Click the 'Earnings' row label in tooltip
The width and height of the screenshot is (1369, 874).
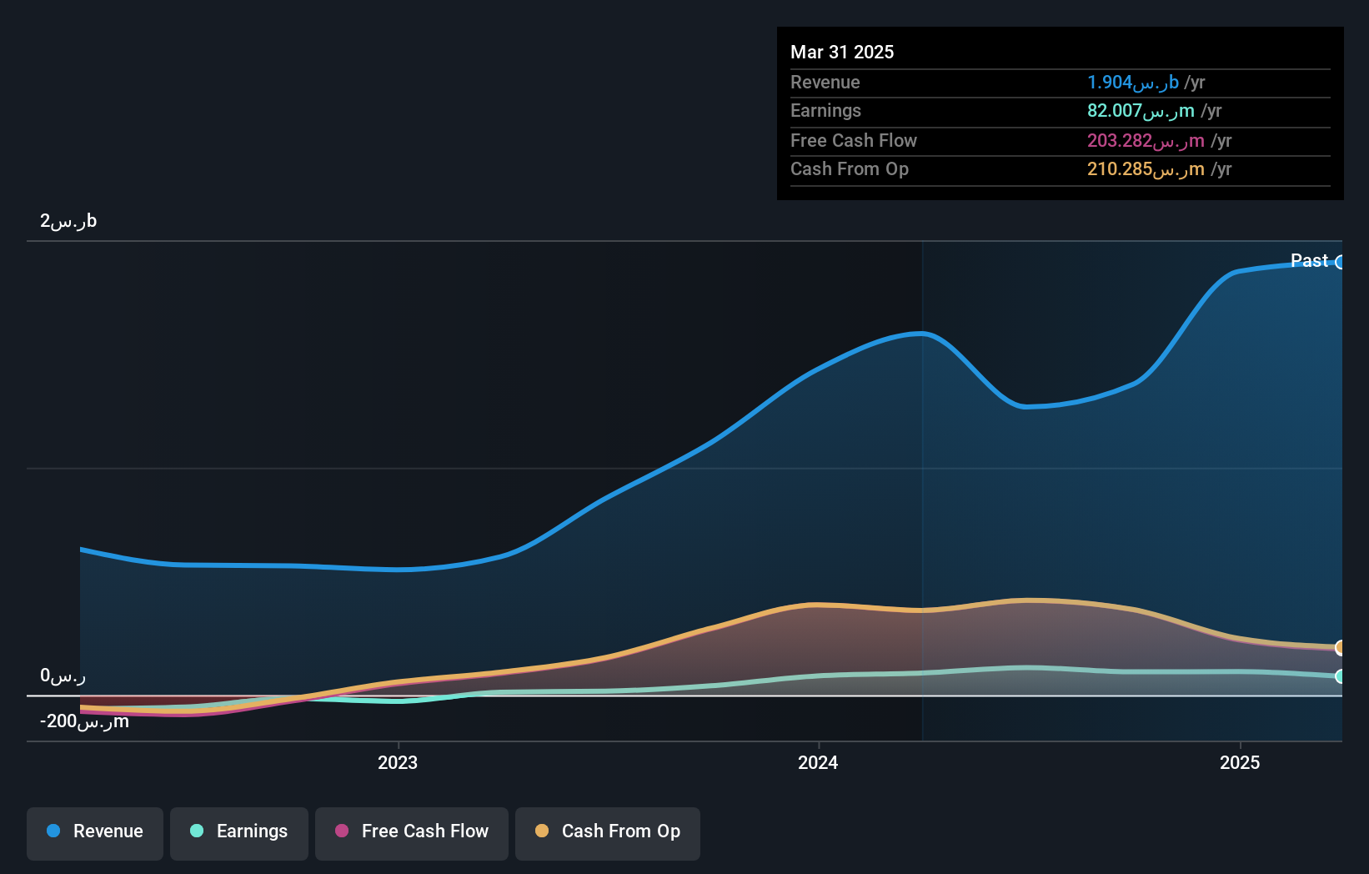(x=825, y=110)
